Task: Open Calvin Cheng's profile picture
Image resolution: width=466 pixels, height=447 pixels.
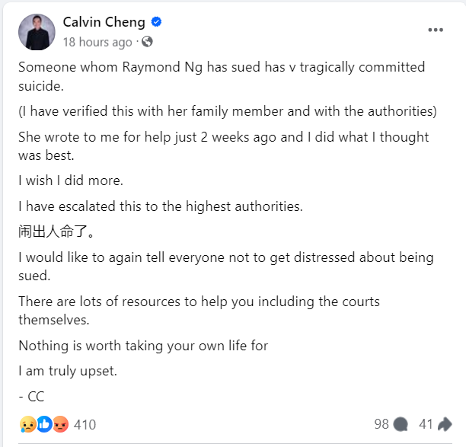Action: click(x=37, y=32)
